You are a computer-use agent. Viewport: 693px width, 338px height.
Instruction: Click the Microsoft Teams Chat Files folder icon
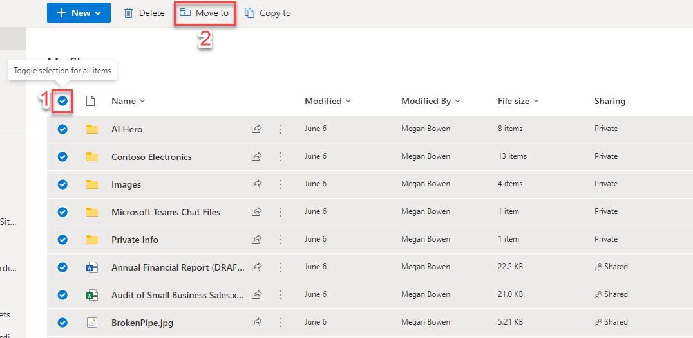pyautogui.click(x=92, y=212)
